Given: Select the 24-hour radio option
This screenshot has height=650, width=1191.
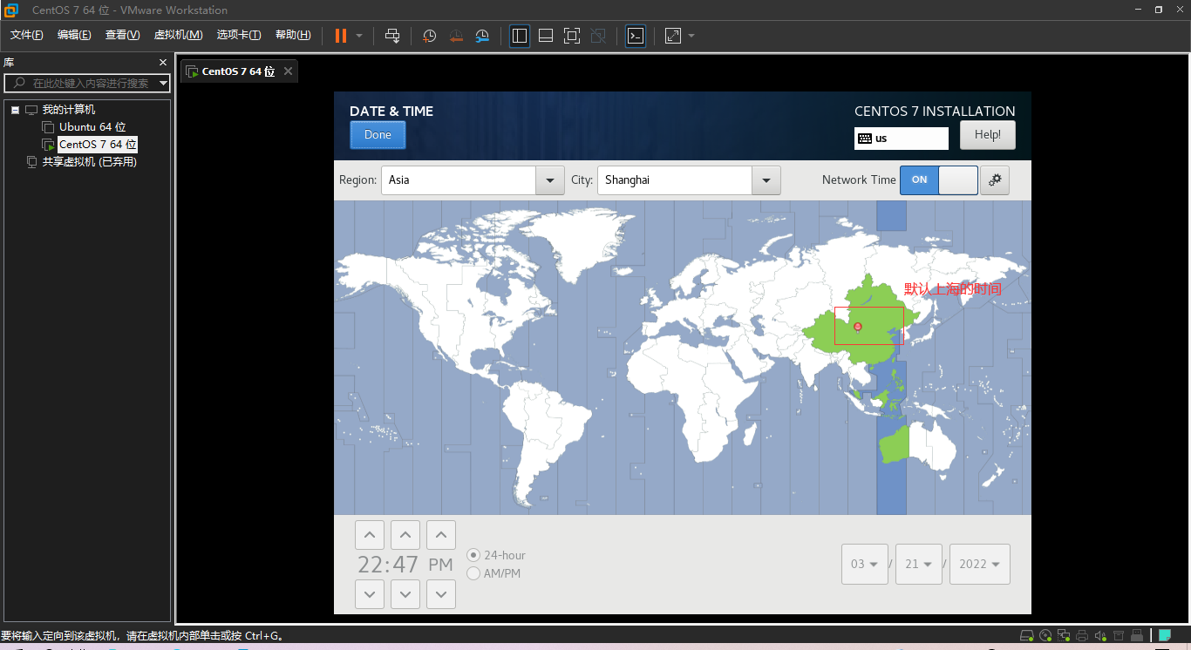Looking at the screenshot, I should (497, 555).
